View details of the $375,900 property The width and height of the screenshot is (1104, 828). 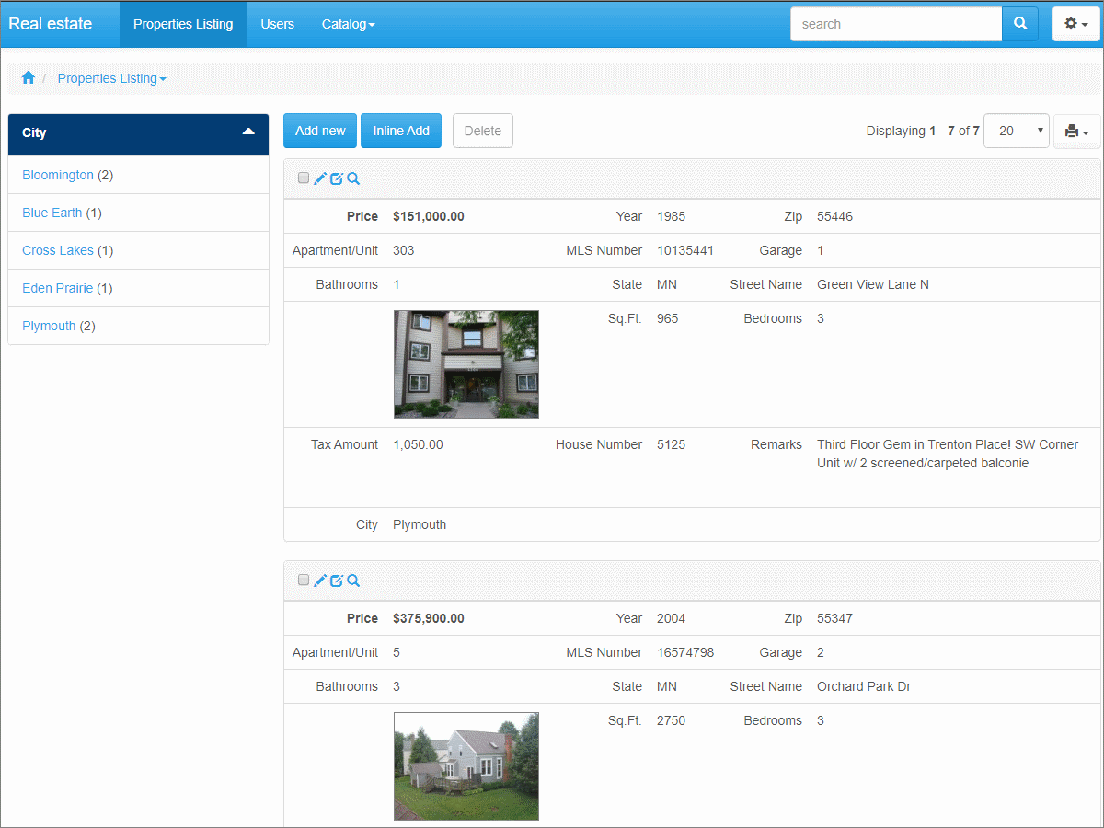[353, 581]
